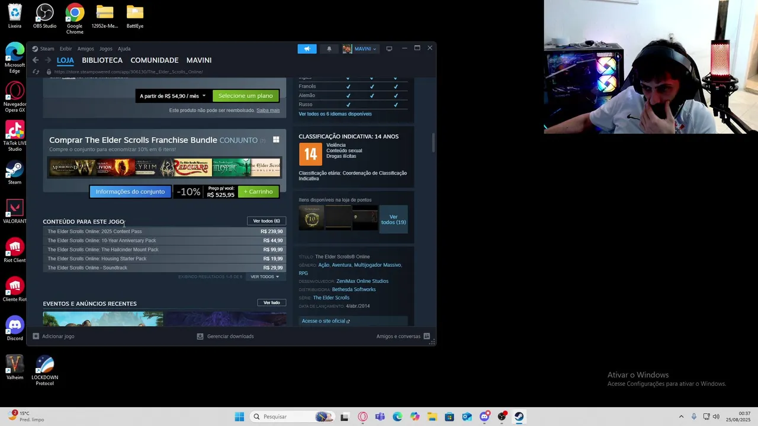758x426 pixels.
Task: Expand the VER TODOS dropdown under content list
Action: pyautogui.click(x=264, y=277)
